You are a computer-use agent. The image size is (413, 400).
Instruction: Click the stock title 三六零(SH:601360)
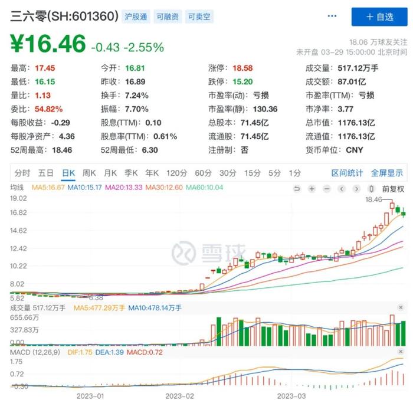click(x=64, y=17)
